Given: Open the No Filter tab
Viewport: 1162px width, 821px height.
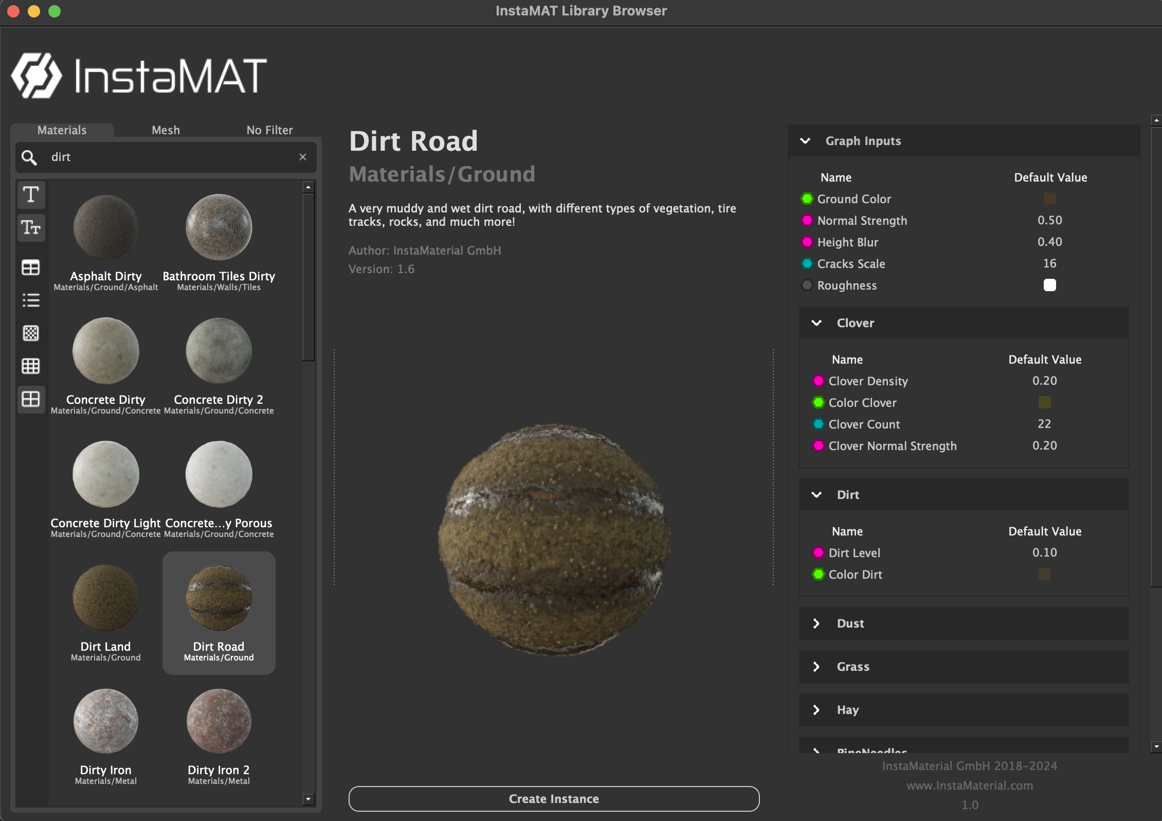Looking at the screenshot, I should tap(270, 130).
